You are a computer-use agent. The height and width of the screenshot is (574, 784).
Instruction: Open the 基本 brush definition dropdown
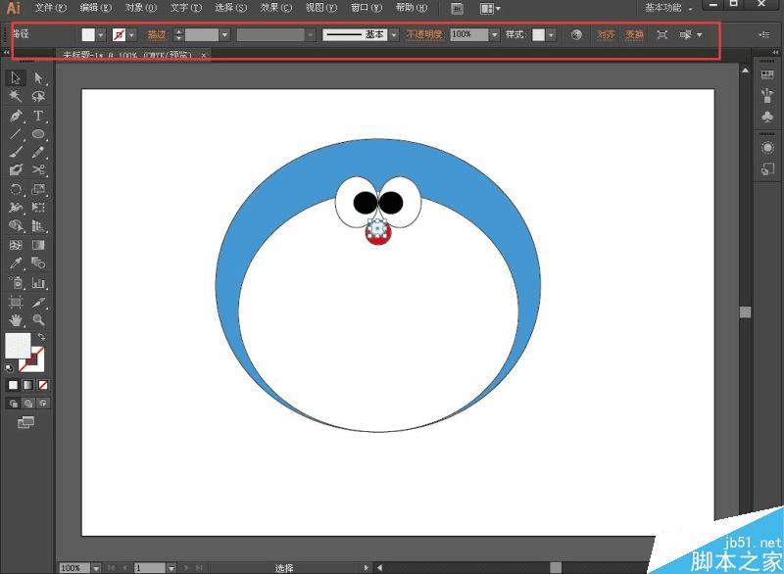pyautogui.click(x=394, y=35)
